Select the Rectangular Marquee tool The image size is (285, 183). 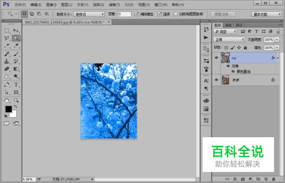7,31
